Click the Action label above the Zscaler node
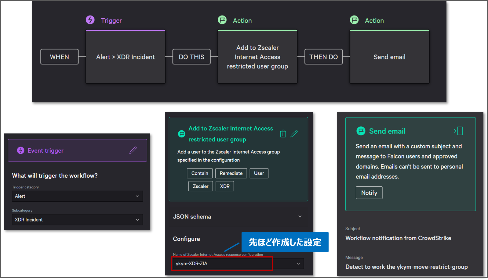Image resolution: width=488 pixels, height=280 pixels. (x=242, y=20)
